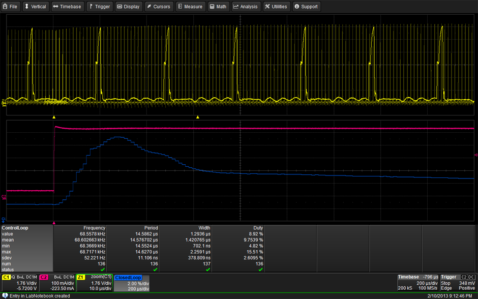Open the Cursors menu
Screen dimensions: 478x299
pyautogui.click(x=159, y=7)
